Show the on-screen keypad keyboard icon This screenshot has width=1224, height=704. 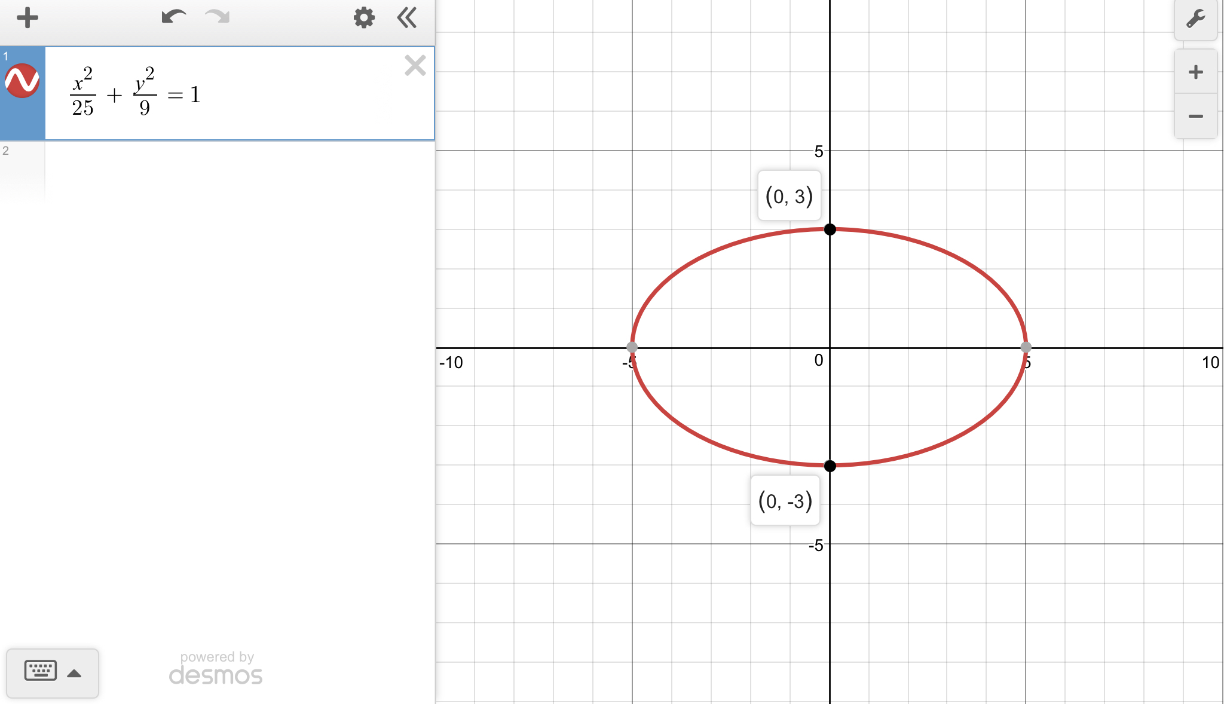pos(41,671)
